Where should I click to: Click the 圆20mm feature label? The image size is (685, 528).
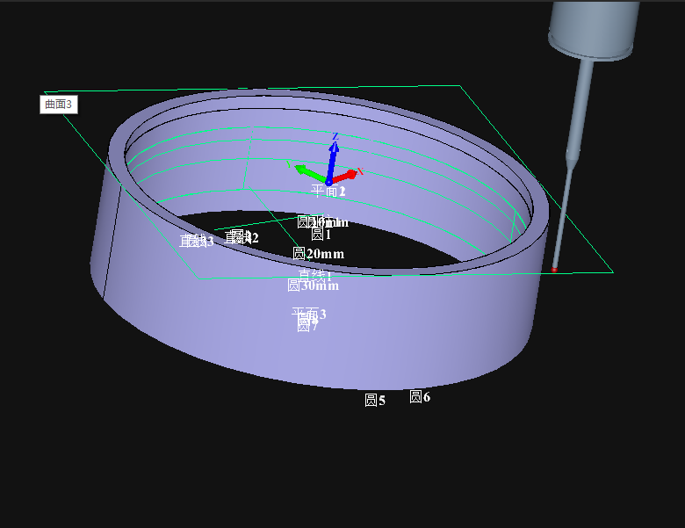tap(318, 254)
